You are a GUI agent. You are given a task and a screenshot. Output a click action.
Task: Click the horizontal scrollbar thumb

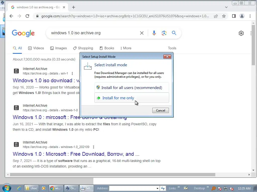(113, 175)
